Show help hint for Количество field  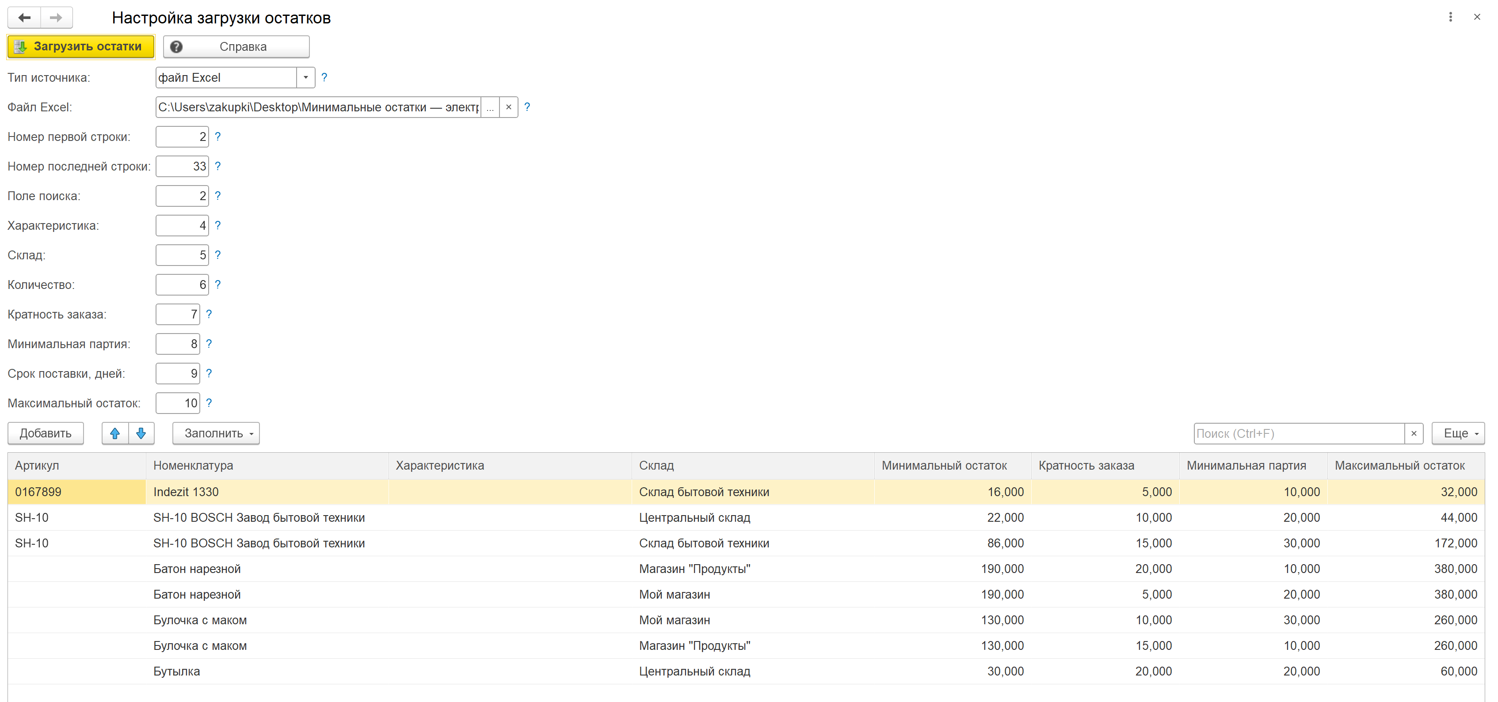point(217,284)
